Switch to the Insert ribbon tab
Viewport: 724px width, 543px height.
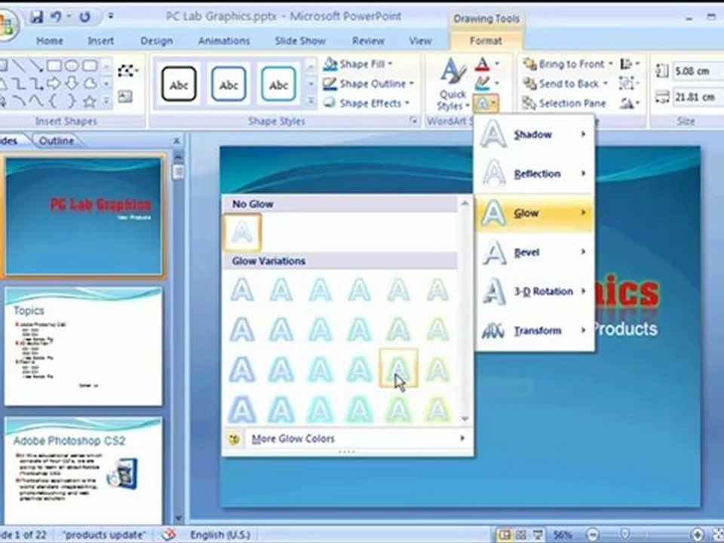coord(100,41)
